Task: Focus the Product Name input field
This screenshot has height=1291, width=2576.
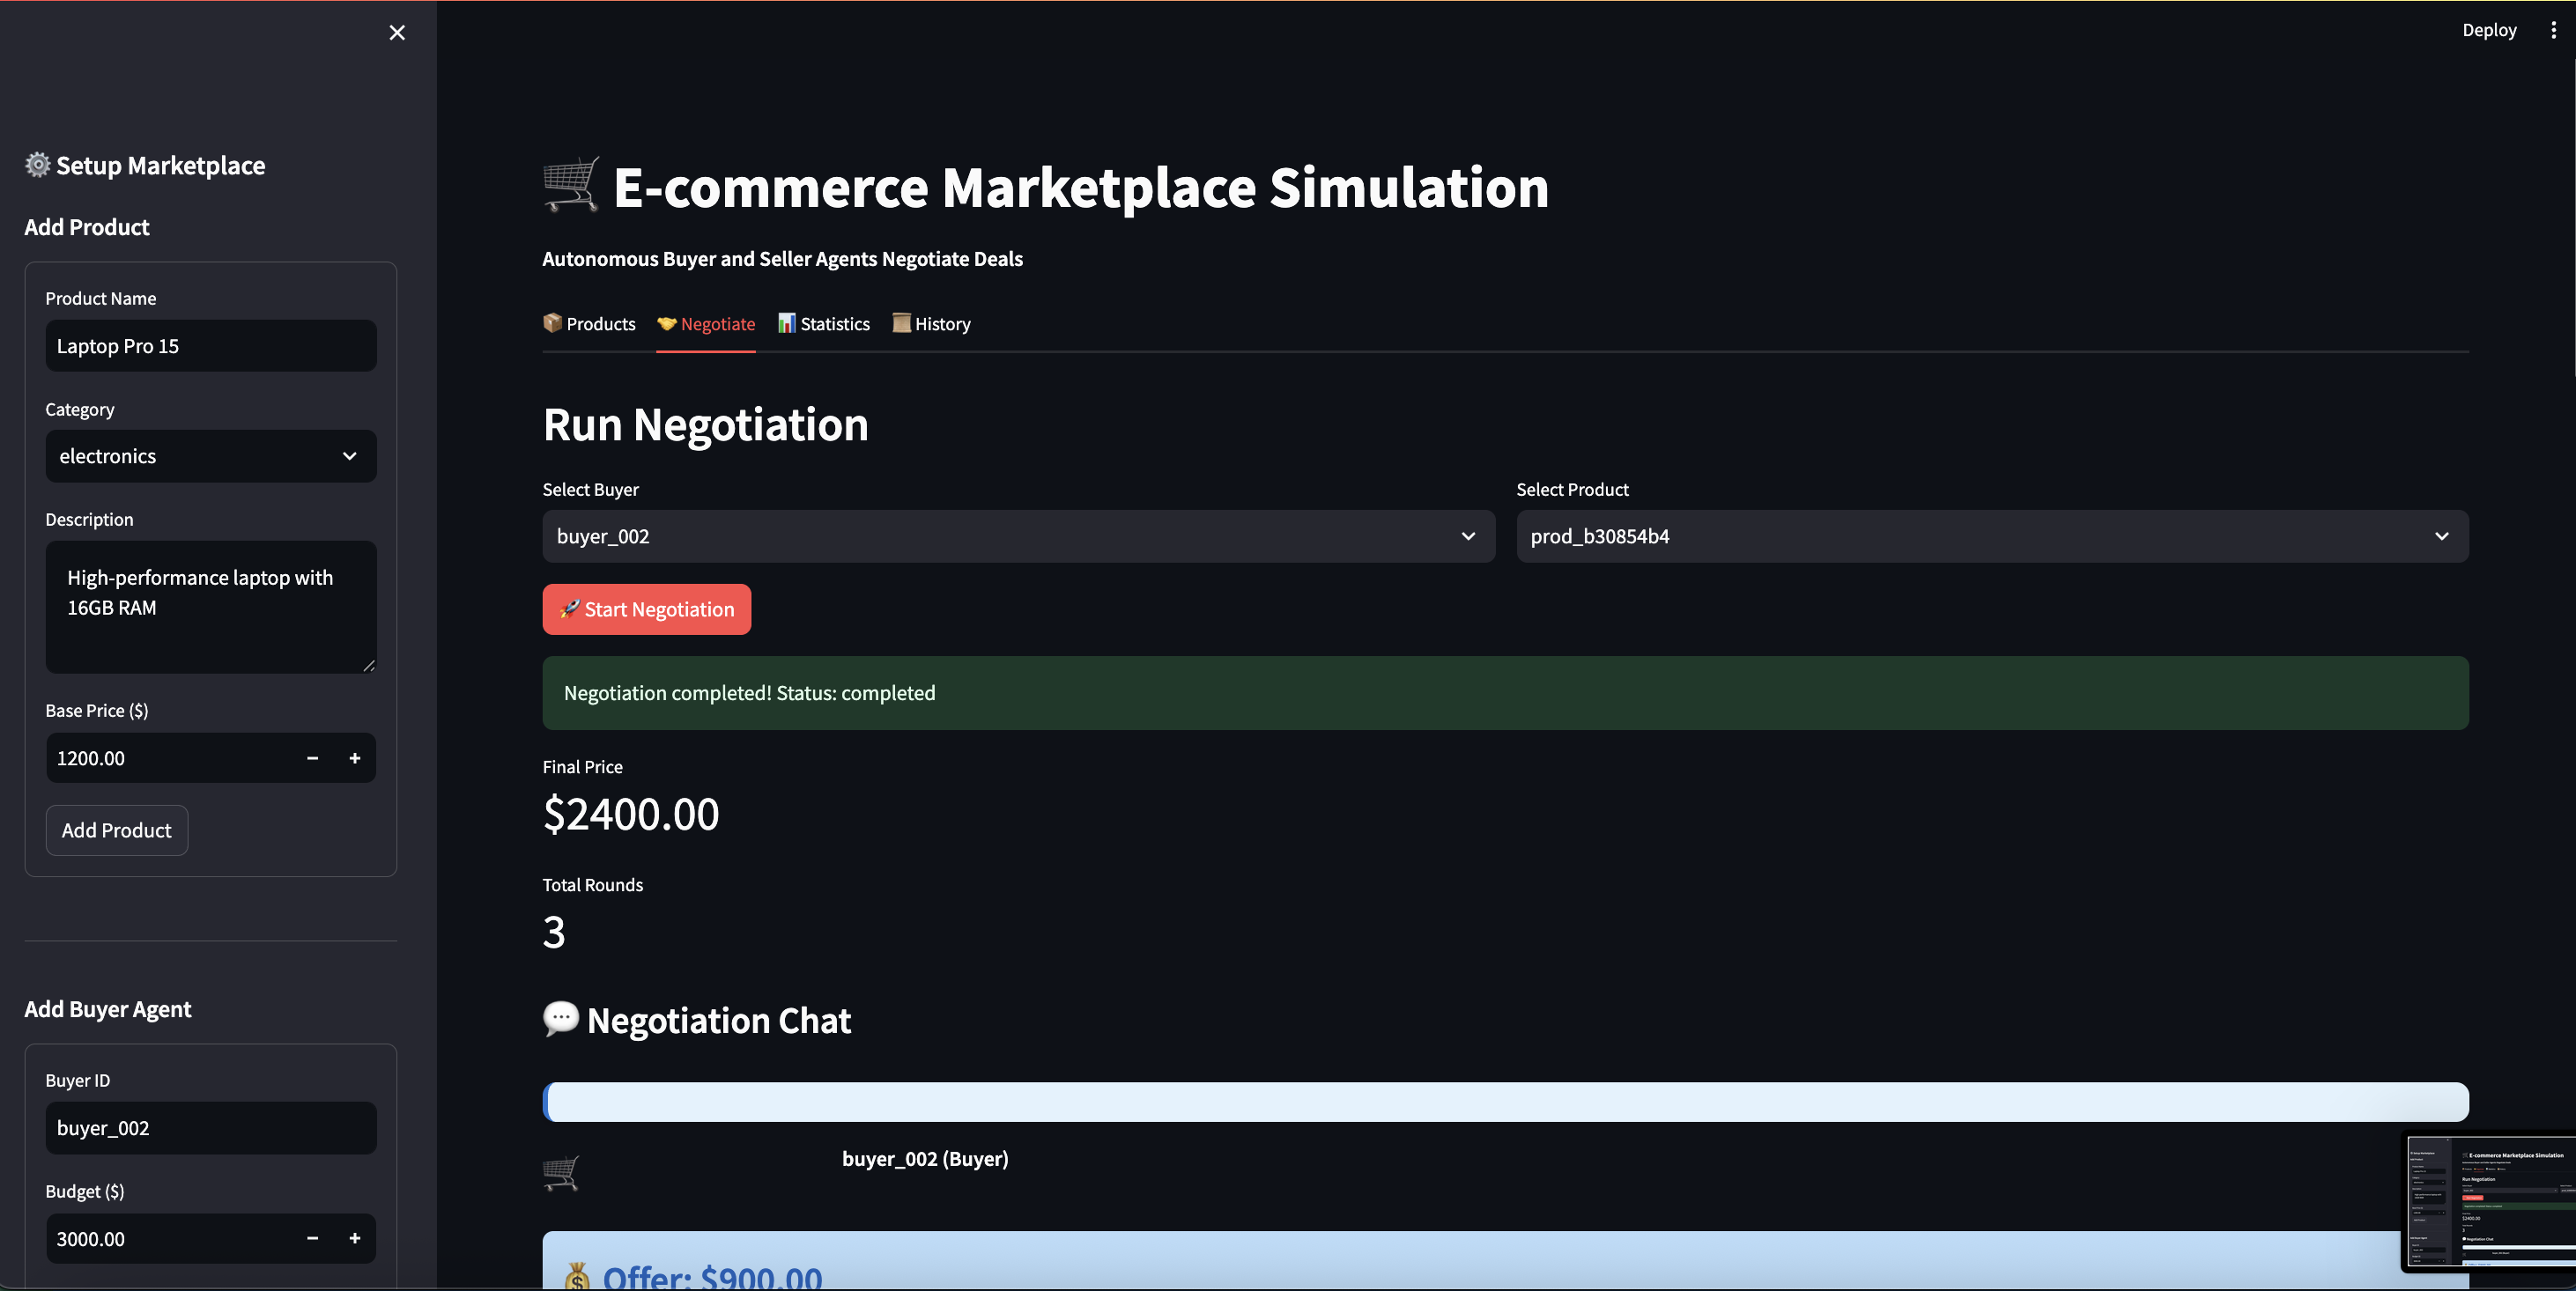Action: (211, 346)
